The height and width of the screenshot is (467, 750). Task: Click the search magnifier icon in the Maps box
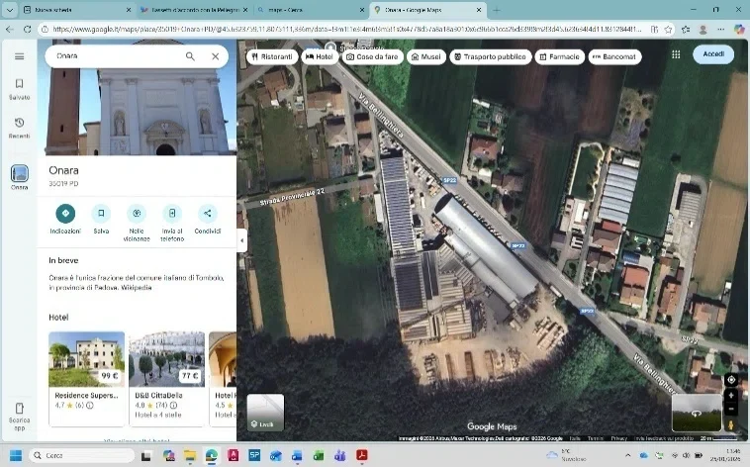(190, 56)
